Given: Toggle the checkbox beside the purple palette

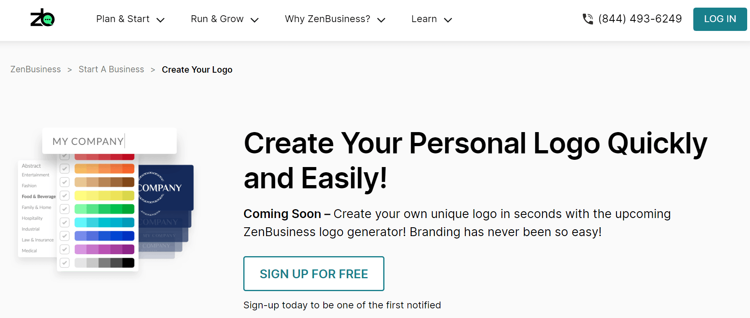Looking at the screenshot, I should 65,249.
